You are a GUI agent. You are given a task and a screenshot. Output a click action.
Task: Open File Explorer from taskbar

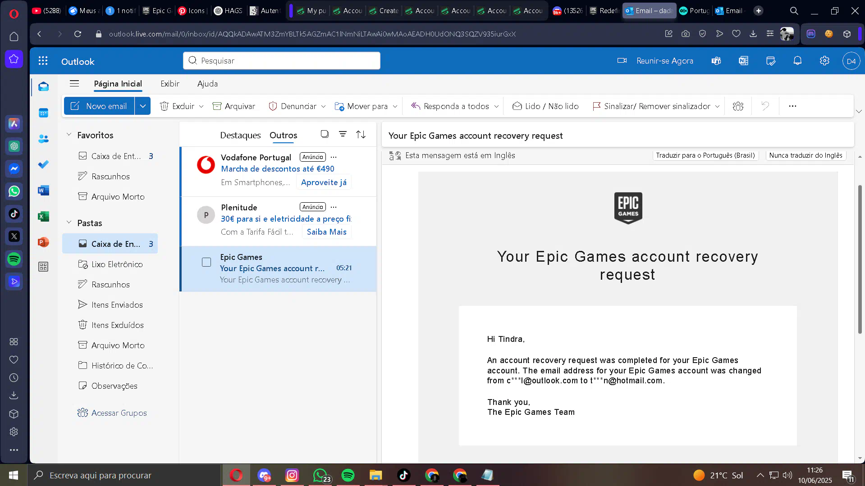point(375,475)
